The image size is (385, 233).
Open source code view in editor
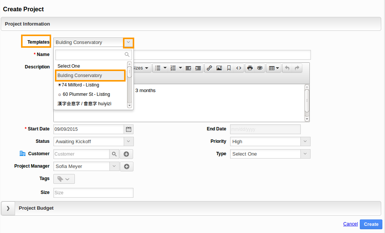tap(239, 68)
